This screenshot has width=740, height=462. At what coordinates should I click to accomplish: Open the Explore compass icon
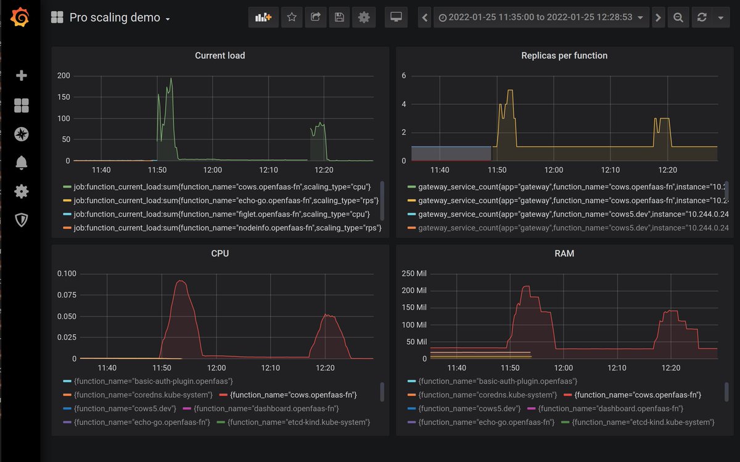(x=21, y=134)
